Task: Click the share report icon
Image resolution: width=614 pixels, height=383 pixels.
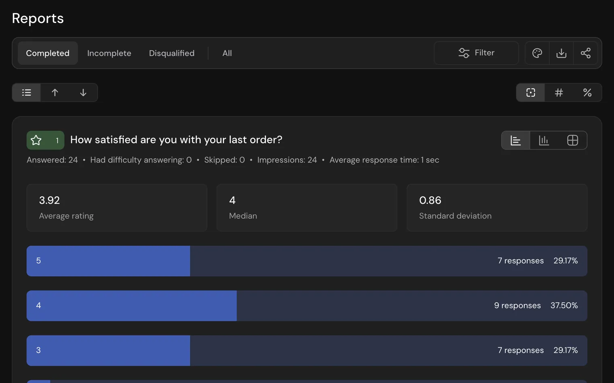Action: point(586,53)
